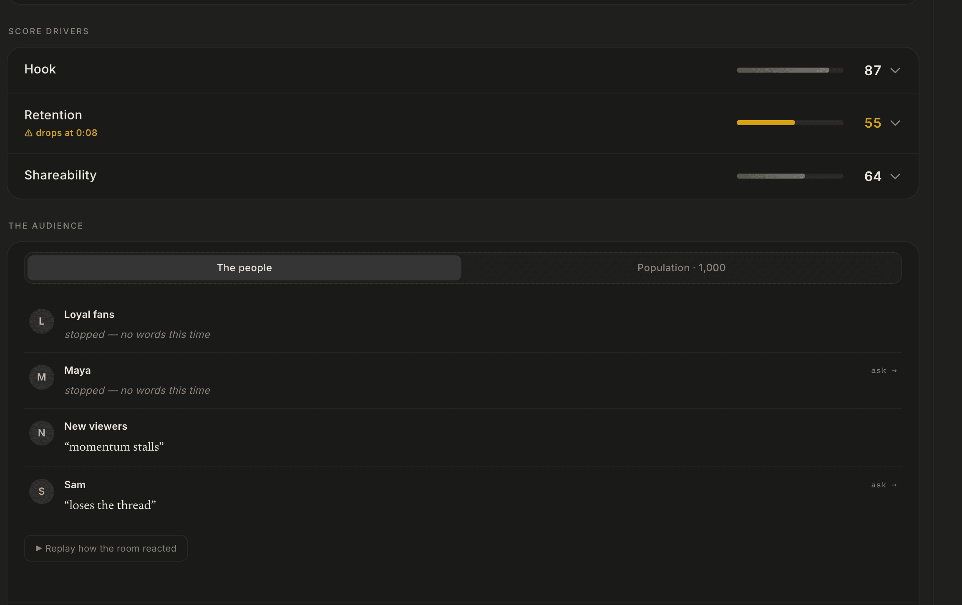Click the Hook score bar

tap(790, 70)
